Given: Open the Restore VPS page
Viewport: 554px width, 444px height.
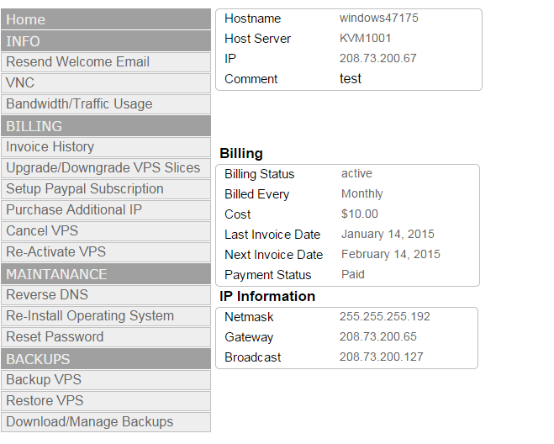Looking at the screenshot, I should tap(106, 401).
